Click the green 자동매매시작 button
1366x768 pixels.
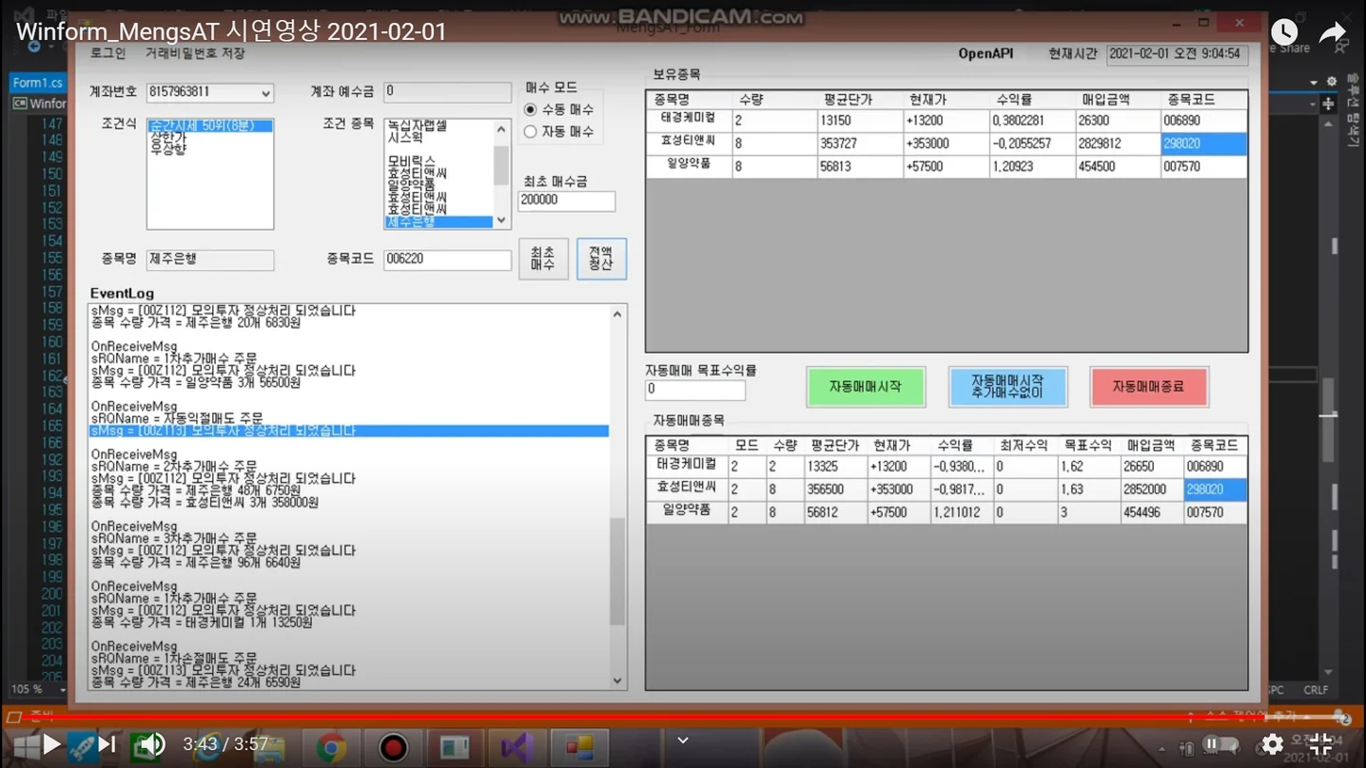coord(866,387)
